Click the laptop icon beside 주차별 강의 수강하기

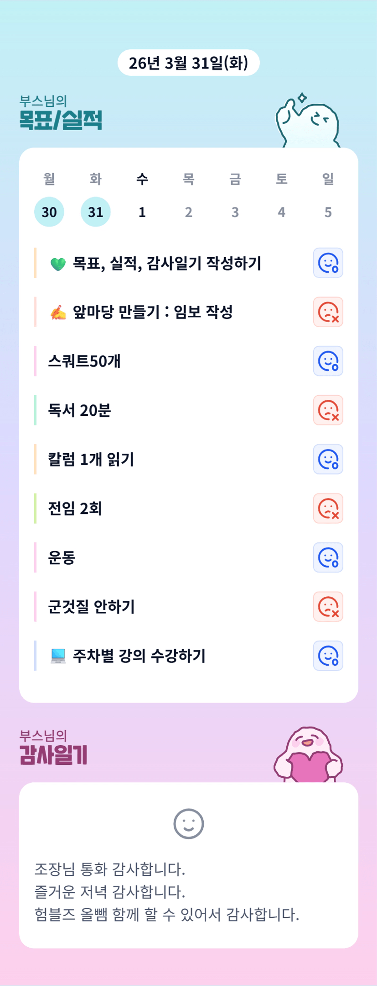point(58,656)
